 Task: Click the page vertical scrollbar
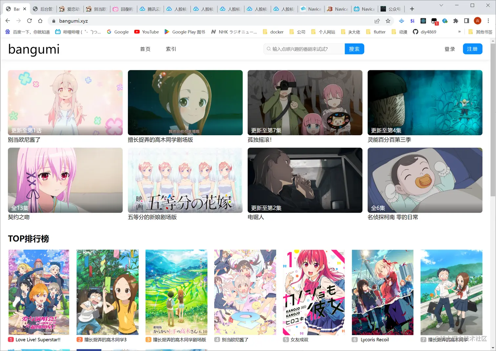point(493,120)
